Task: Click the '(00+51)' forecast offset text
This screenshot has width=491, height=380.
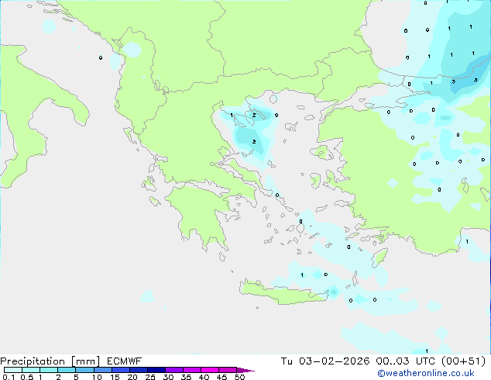Action: pyautogui.click(x=463, y=361)
